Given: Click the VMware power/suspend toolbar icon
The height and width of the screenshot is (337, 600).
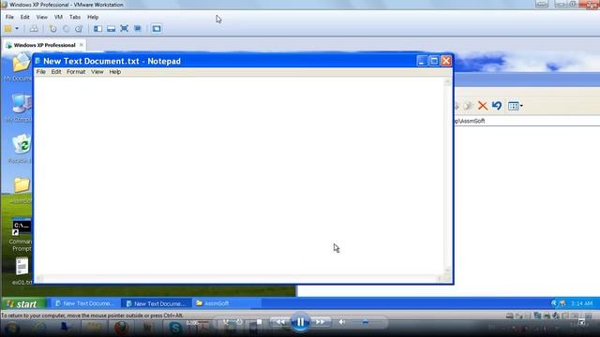Looking at the screenshot, I should (x=8, y=29).
